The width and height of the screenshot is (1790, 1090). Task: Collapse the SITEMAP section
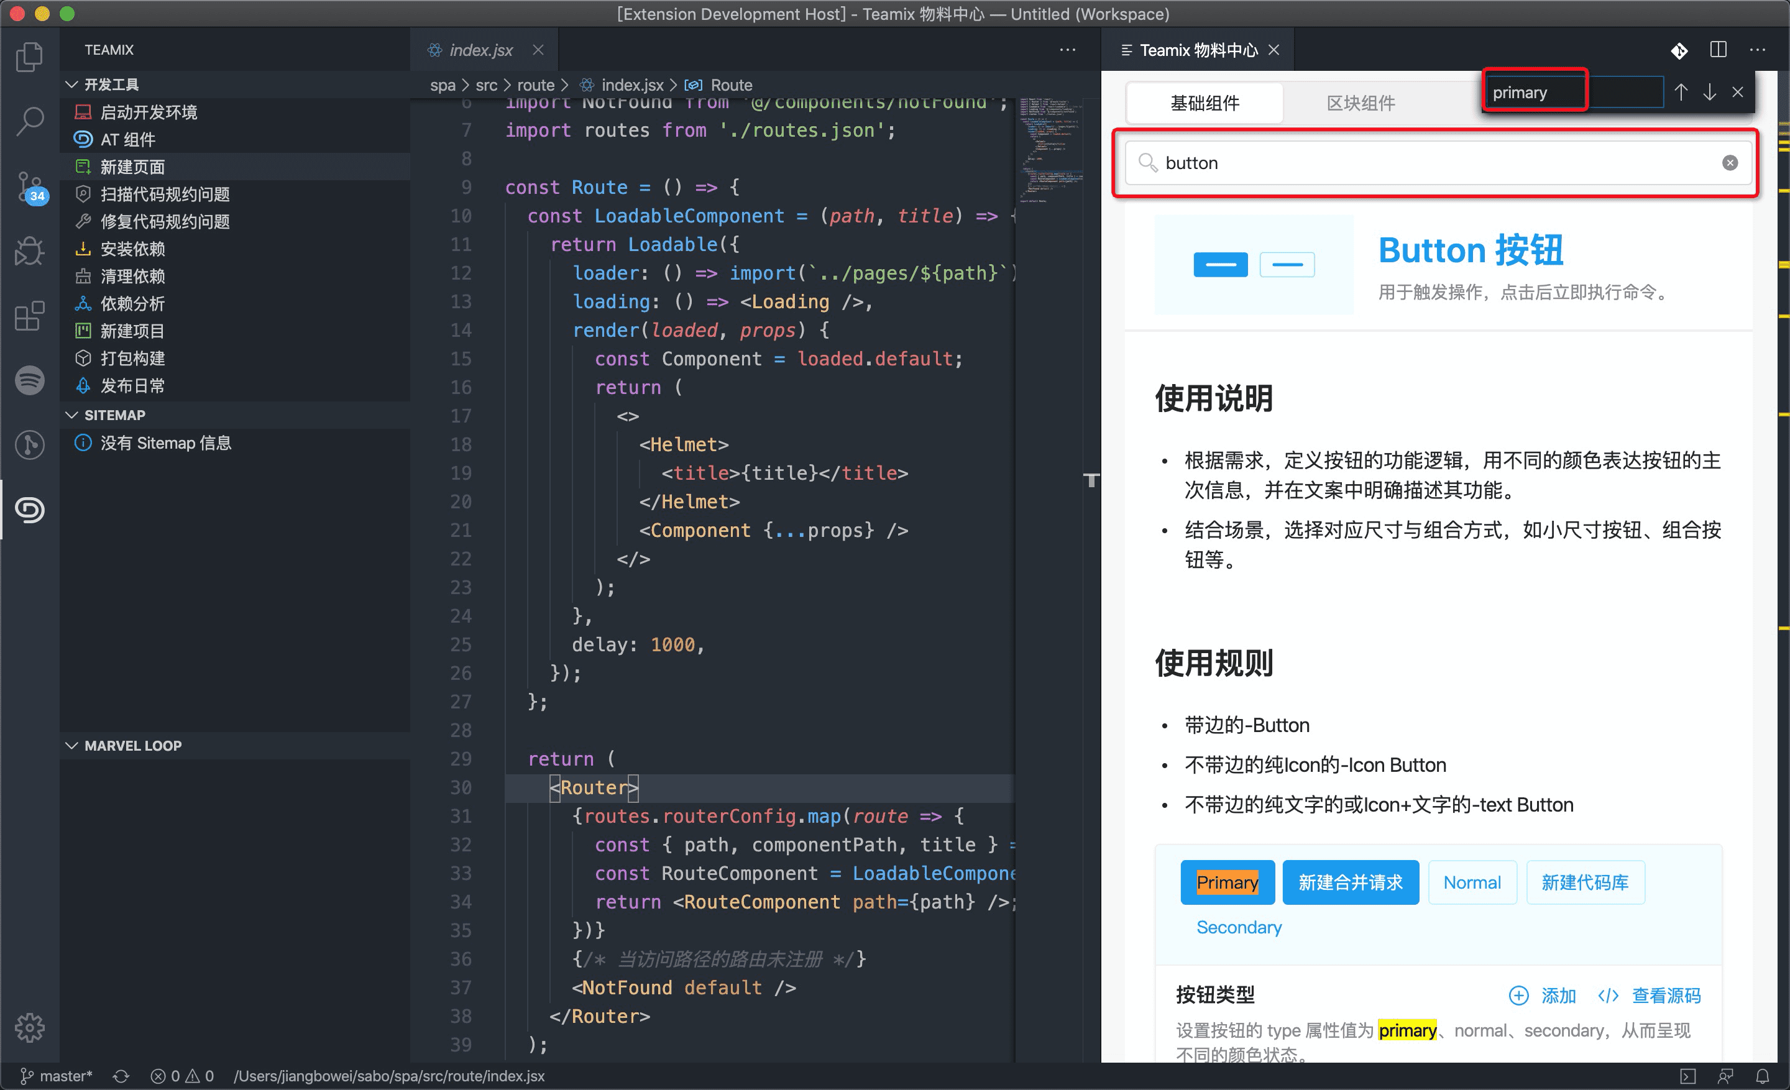pyautogui.click(x=72, y=414)
